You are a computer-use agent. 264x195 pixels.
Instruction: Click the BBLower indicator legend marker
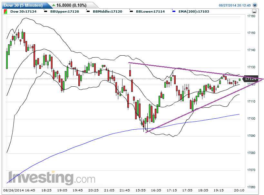tap(131, 11)
